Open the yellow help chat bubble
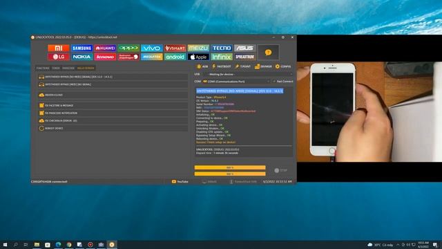This screenshot has height=249, width=442. [x=269, y=53]
